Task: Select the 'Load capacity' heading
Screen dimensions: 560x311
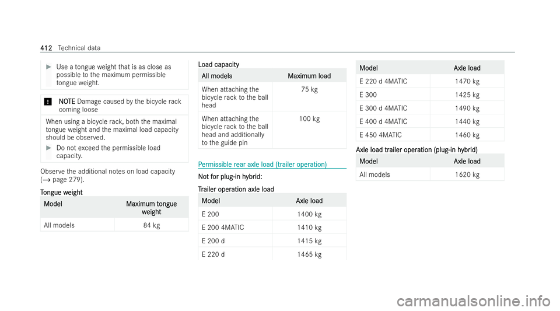Action: (219, 64)
